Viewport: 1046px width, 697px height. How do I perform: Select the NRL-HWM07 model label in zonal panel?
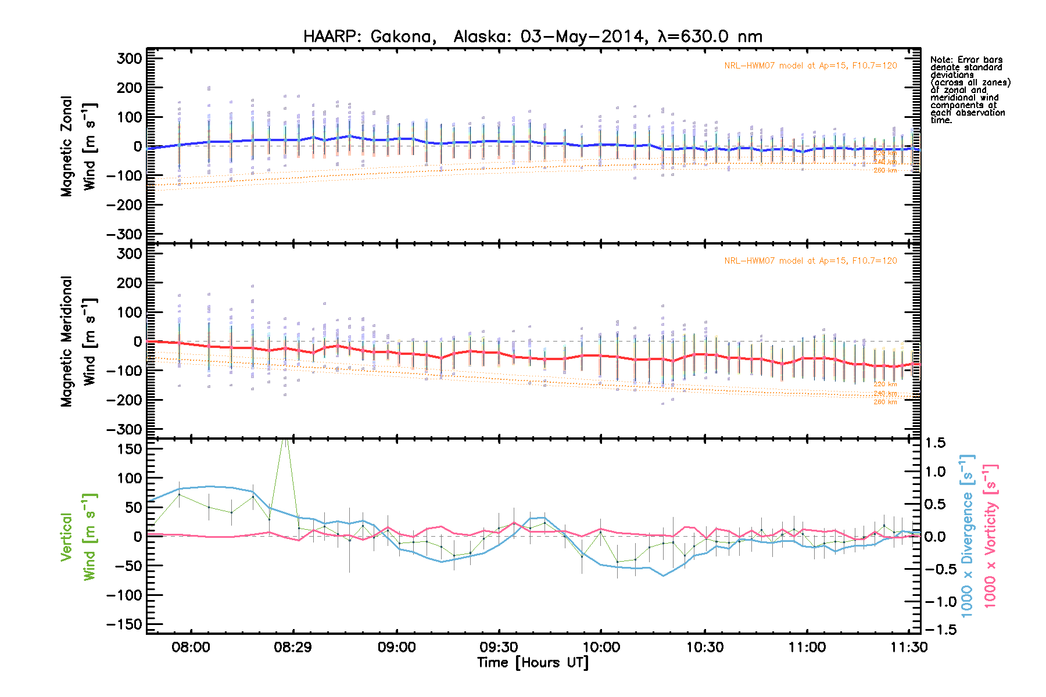pyautogui.click(x=810, y=66)
